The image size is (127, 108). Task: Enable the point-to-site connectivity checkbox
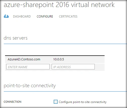56,102
